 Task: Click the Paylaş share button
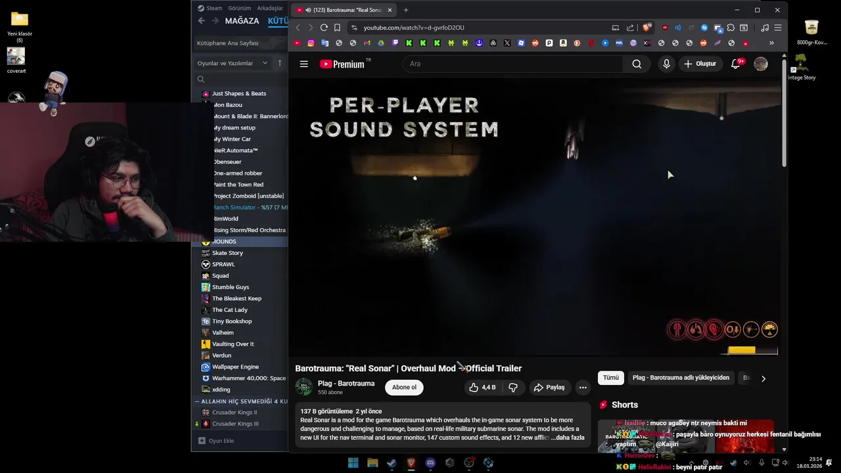click(549, 388)
